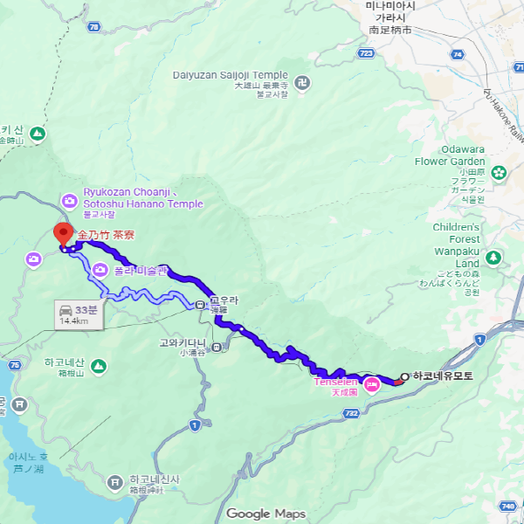Click the Route 75 road shield near lake
Screen dimensions: 524x524
[15, 365]
